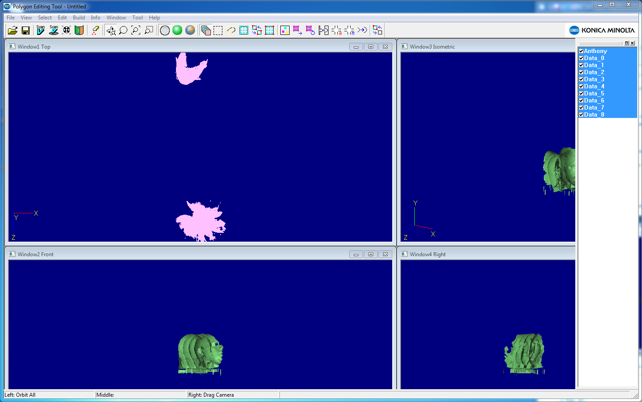Click the open file folder icon

[12, 30]
